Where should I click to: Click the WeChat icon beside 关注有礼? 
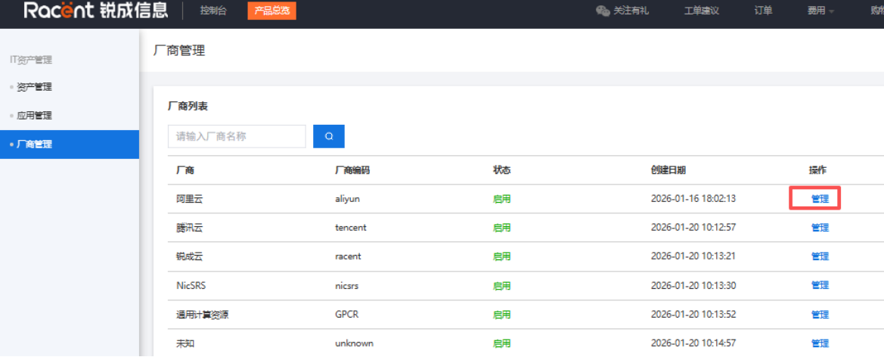[603, 11]
